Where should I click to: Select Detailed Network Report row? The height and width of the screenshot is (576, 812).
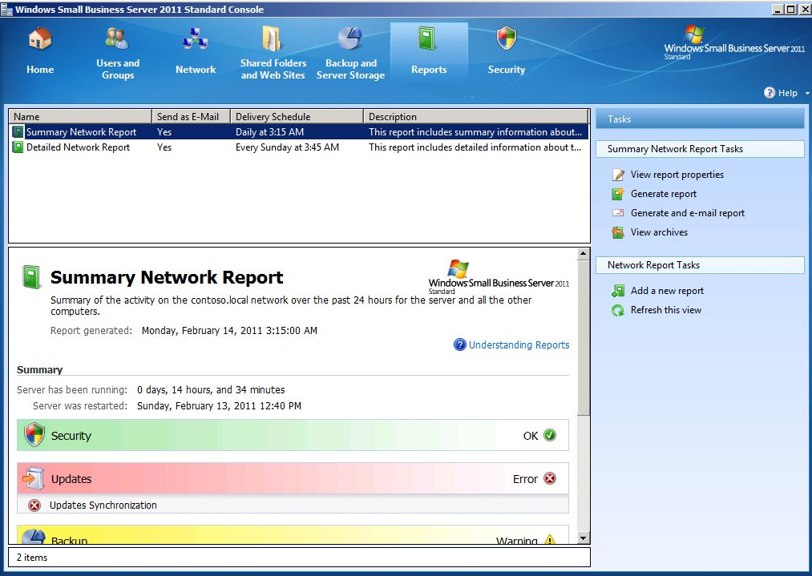pos(78,147)
